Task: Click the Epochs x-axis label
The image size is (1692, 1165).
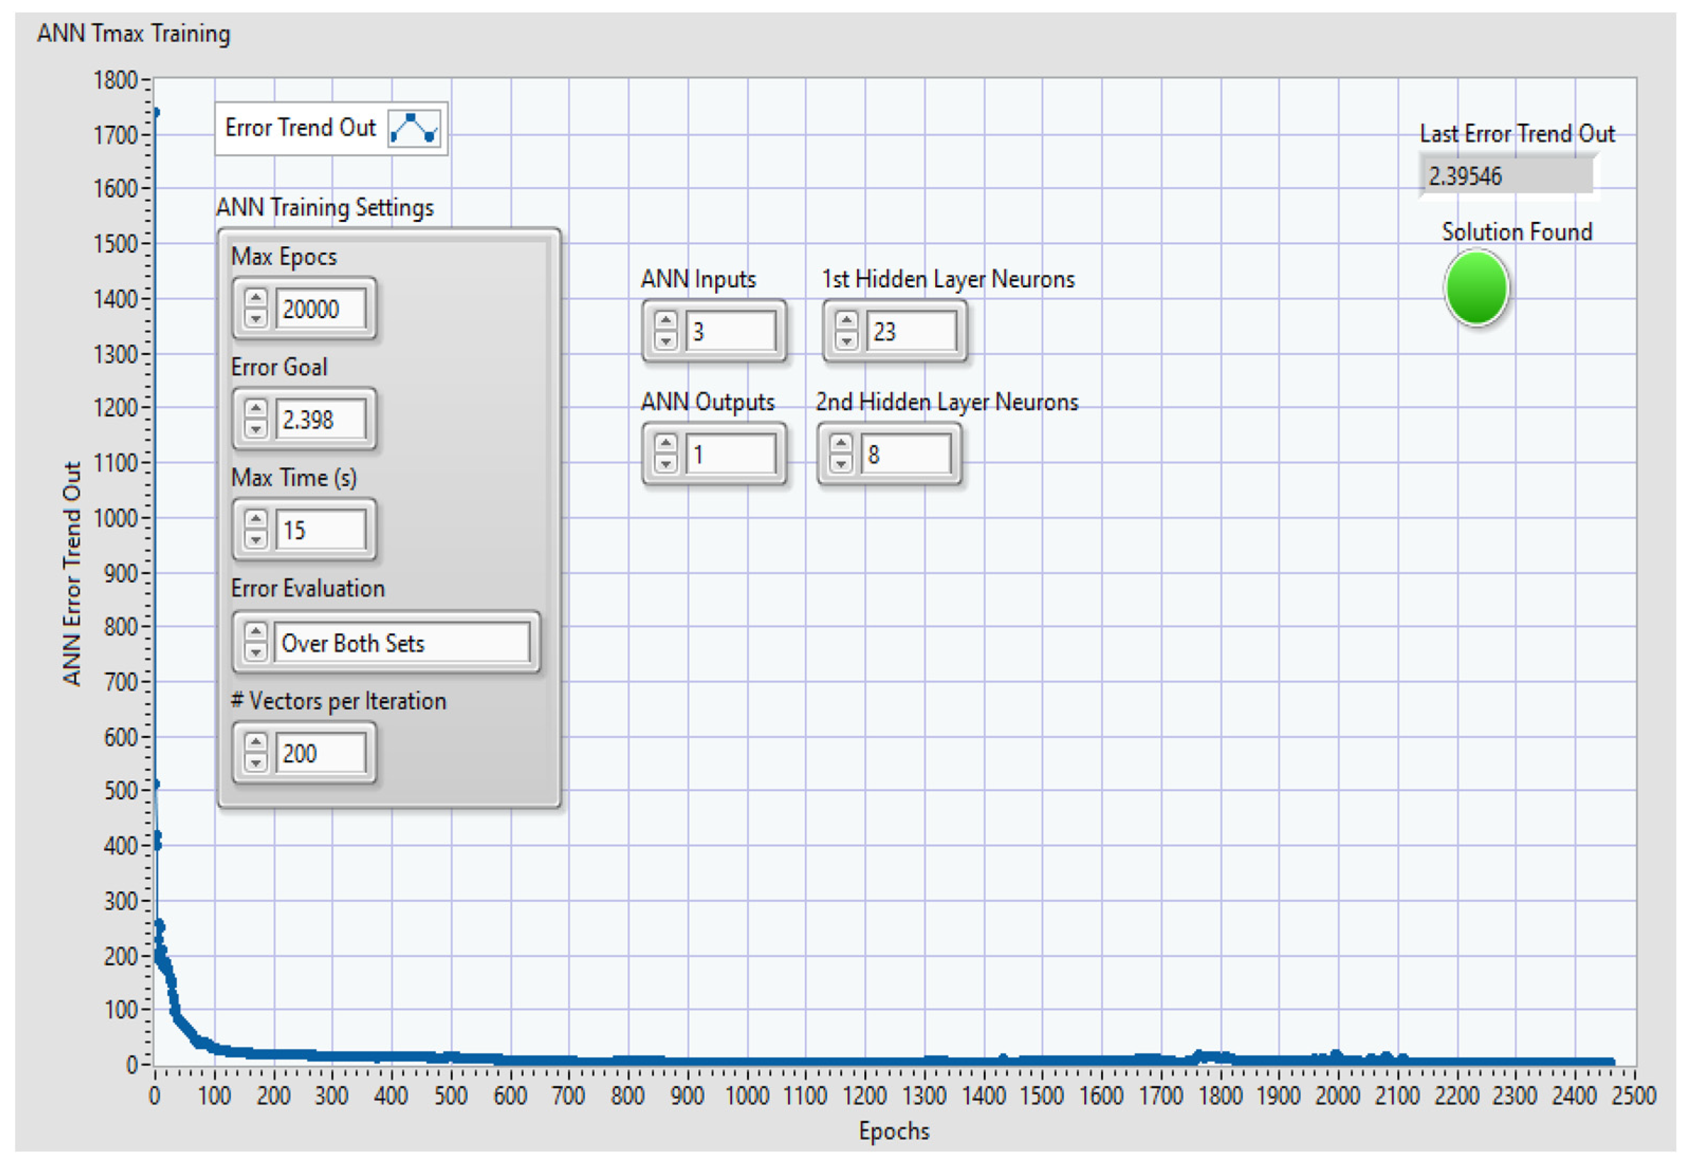Action: pos(893,1131)
